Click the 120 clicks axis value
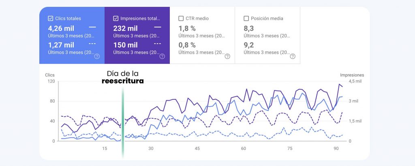415x166 pixels. pyautogui.click(x=51, y=81)
